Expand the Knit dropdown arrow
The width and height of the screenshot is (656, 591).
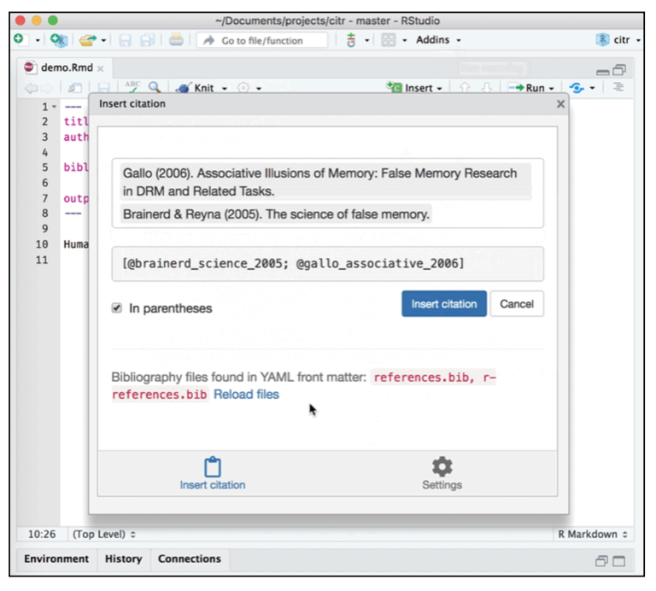coord(225,88)
